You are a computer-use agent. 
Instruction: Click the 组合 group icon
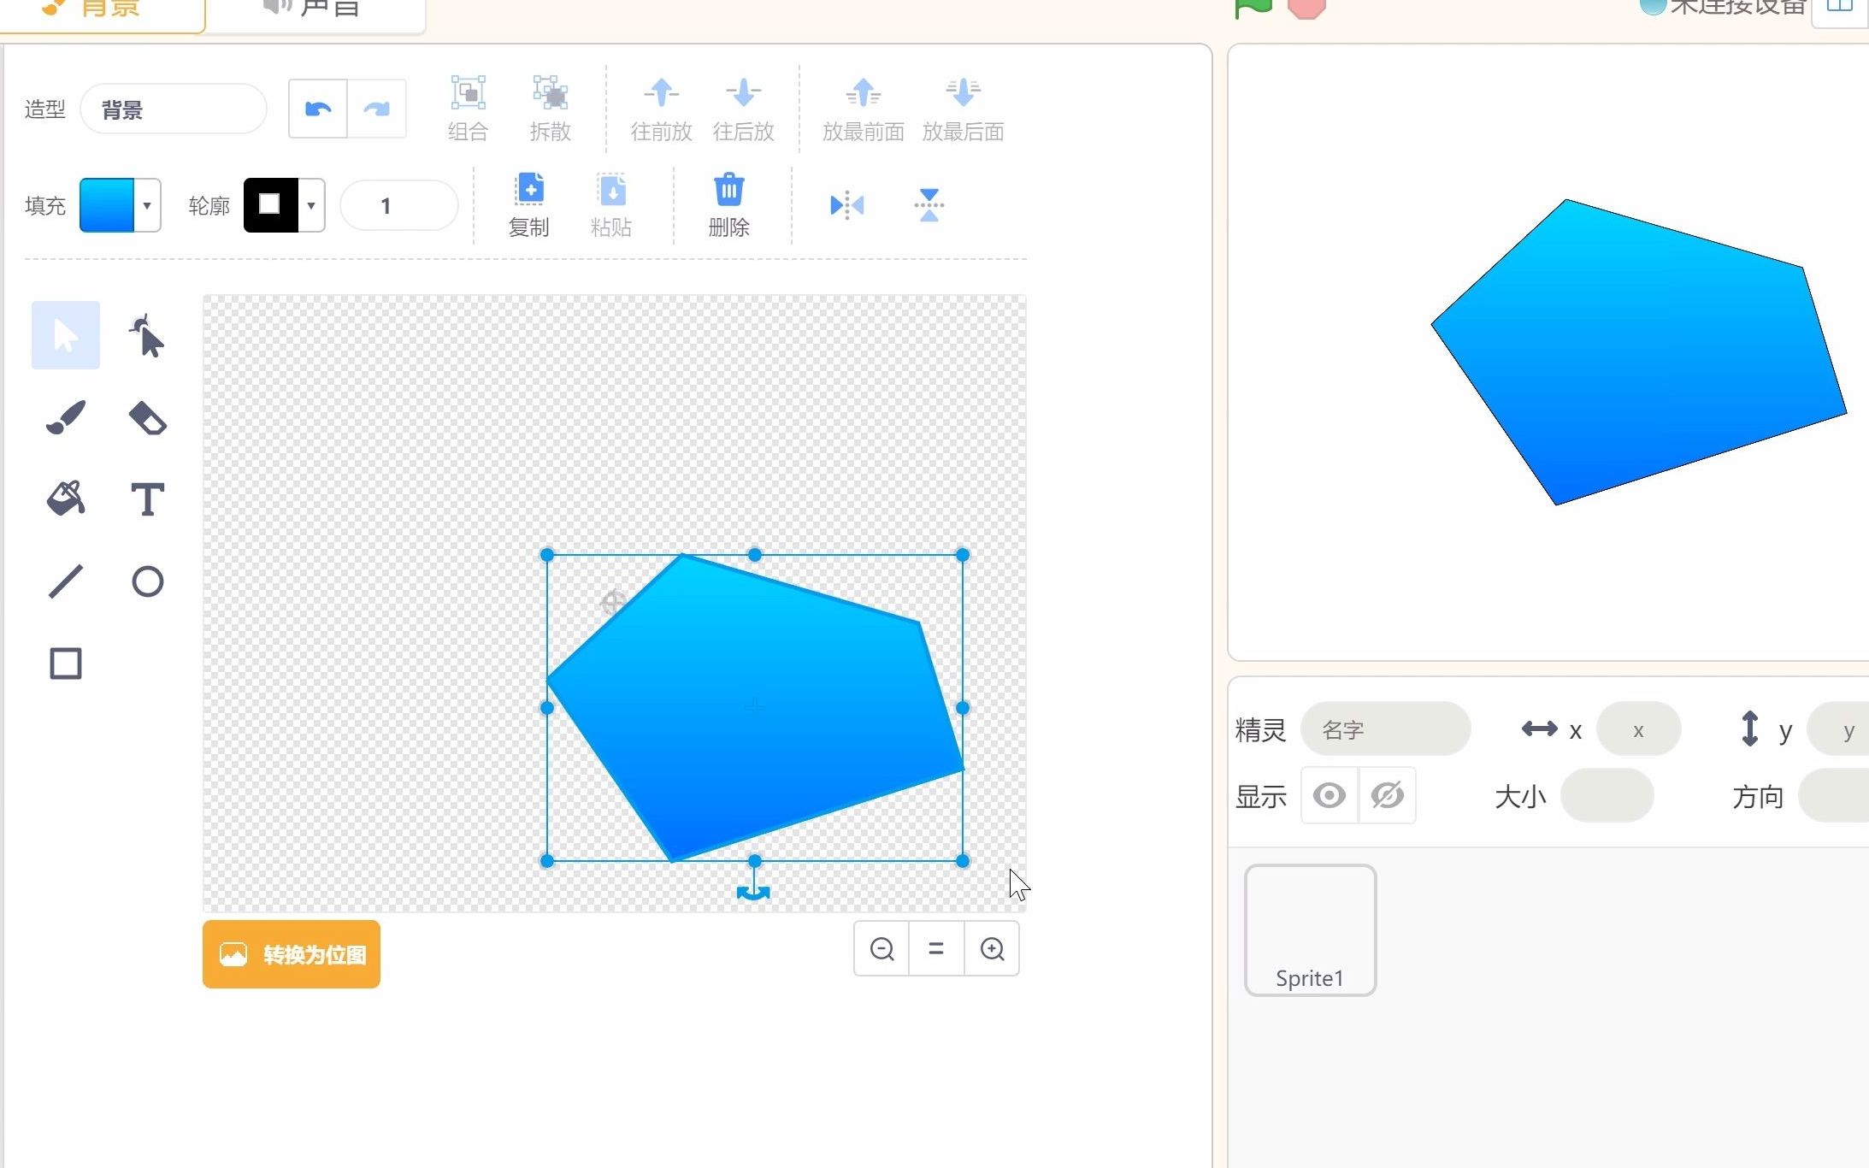(468, 92)
